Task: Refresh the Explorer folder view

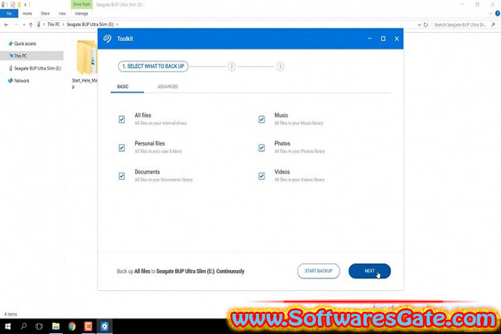Action: pyautogui.click(x=426, y=24)
